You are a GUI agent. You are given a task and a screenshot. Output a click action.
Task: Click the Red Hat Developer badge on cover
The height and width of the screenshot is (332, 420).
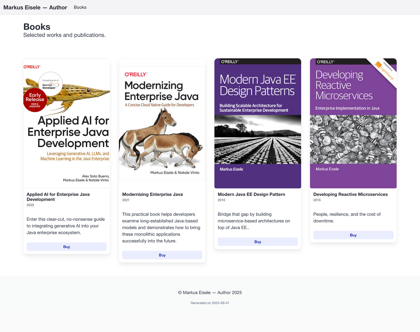tap(50, 84)
